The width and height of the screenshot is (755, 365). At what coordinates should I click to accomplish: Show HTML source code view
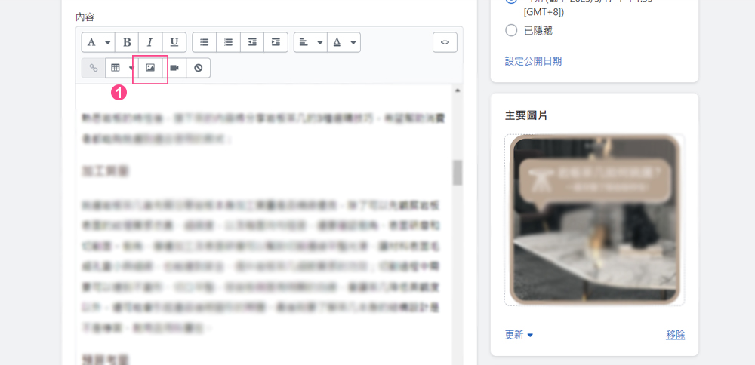pos(445,42)
